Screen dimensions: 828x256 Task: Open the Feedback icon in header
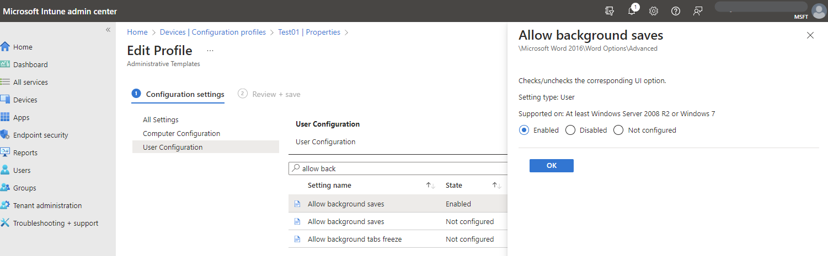pos(698,11)
